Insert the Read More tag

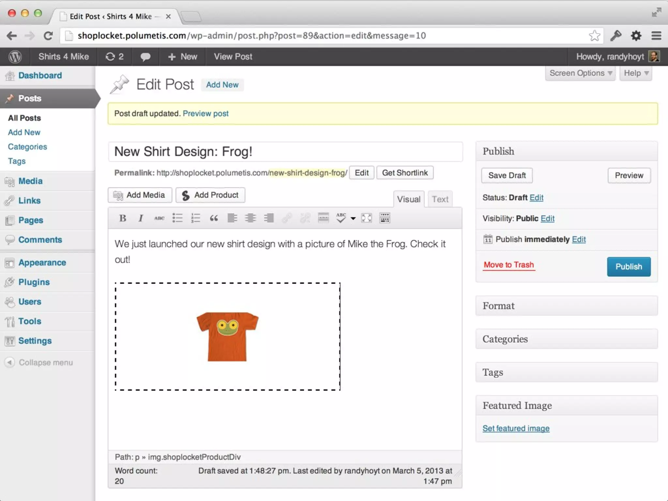[323, 218]
